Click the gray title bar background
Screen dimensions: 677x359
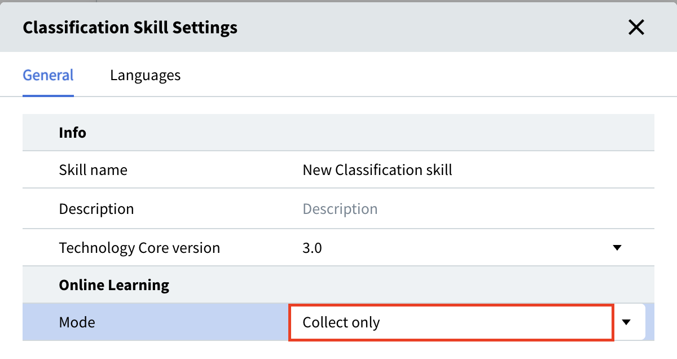point(423,27)
